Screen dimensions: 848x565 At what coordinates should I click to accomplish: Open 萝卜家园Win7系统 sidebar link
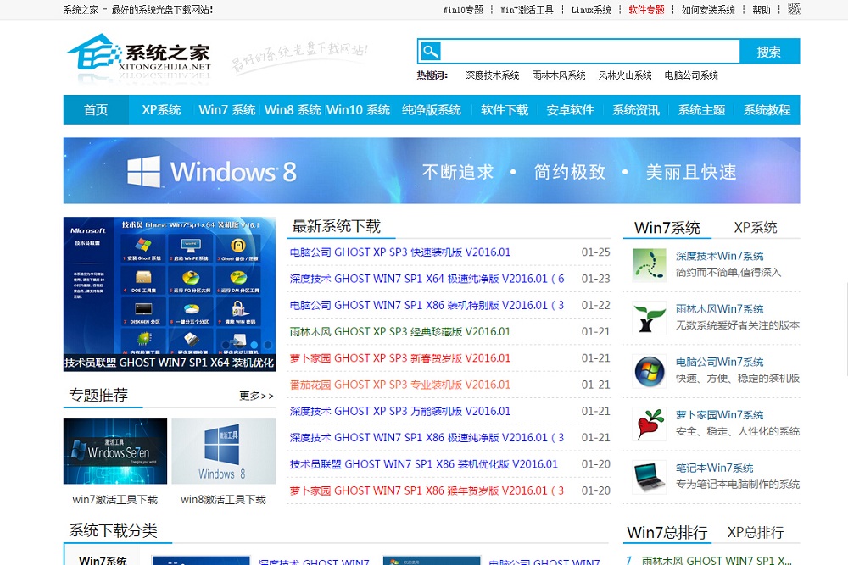[719, 415]
